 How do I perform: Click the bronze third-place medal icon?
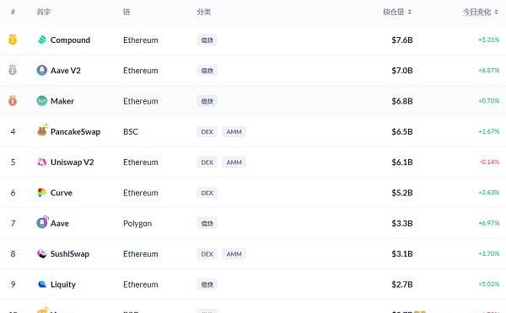coord(13,100)
